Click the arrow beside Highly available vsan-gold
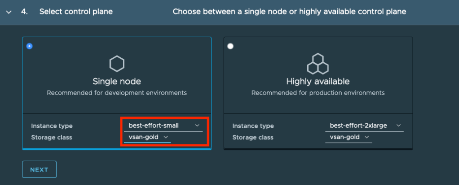 pos(367,137)
